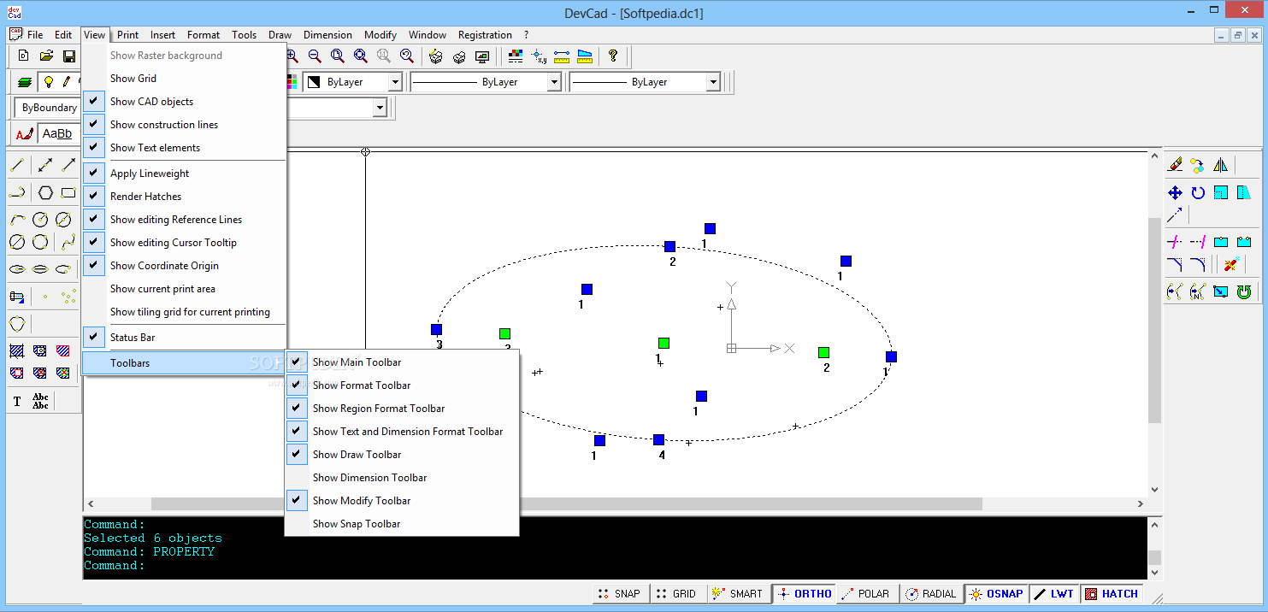This screenshot has width=1268, height=612.
Task: Click the green undo U-arrow icon
Action: pyautogui.click(x=1244, y=291)
